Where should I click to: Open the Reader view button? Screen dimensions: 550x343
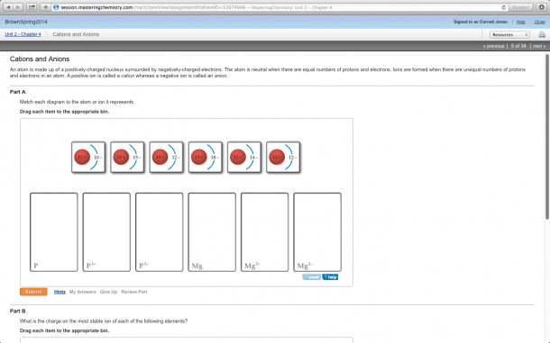(520, 7)
